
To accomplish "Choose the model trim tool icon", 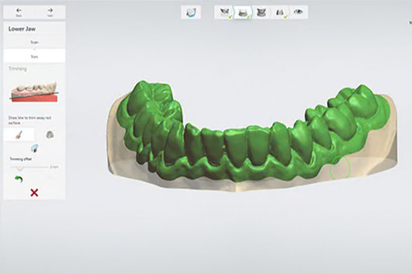I will [x=49, y=135].
